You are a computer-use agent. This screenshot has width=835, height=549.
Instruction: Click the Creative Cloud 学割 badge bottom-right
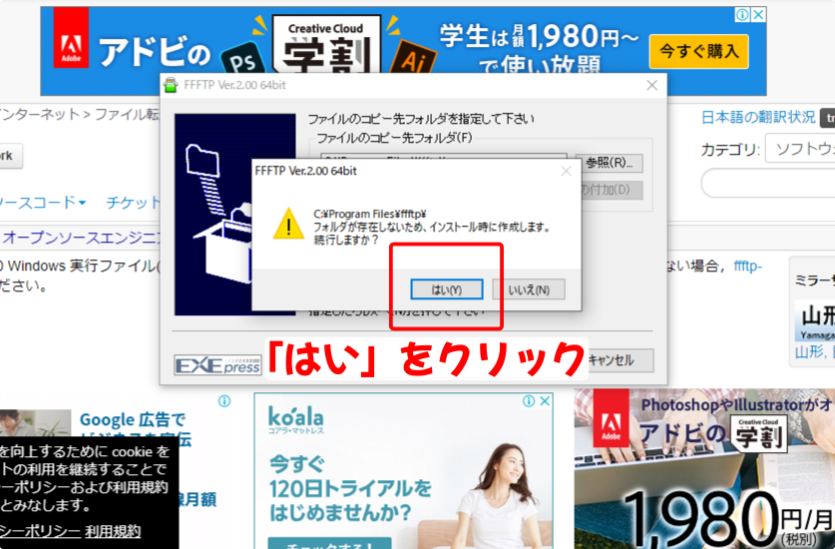[759, 434]
